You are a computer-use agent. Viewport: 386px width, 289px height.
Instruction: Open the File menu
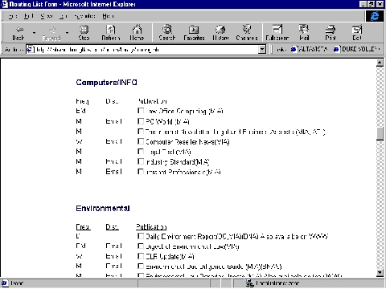tap(13, 16)
